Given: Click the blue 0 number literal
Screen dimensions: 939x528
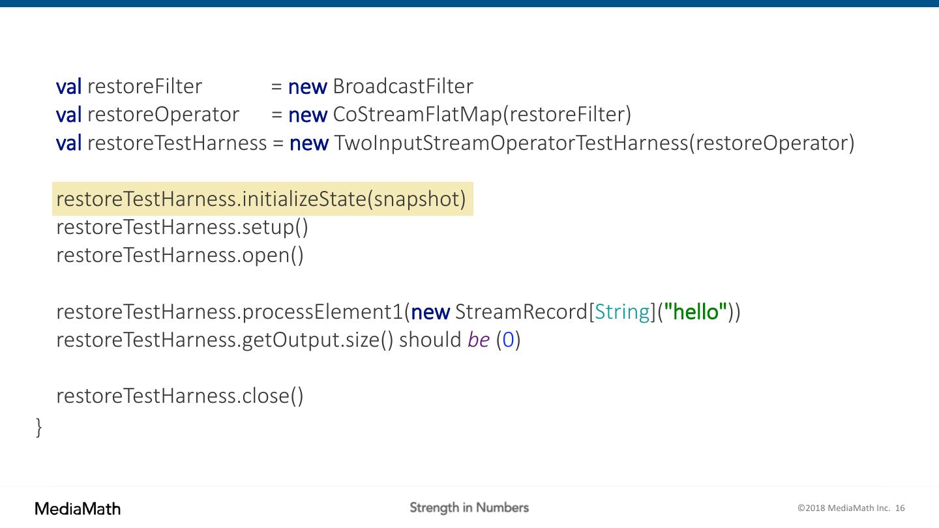Looking at the screenshot, I should pyautogui.click(x=509, y=340).
